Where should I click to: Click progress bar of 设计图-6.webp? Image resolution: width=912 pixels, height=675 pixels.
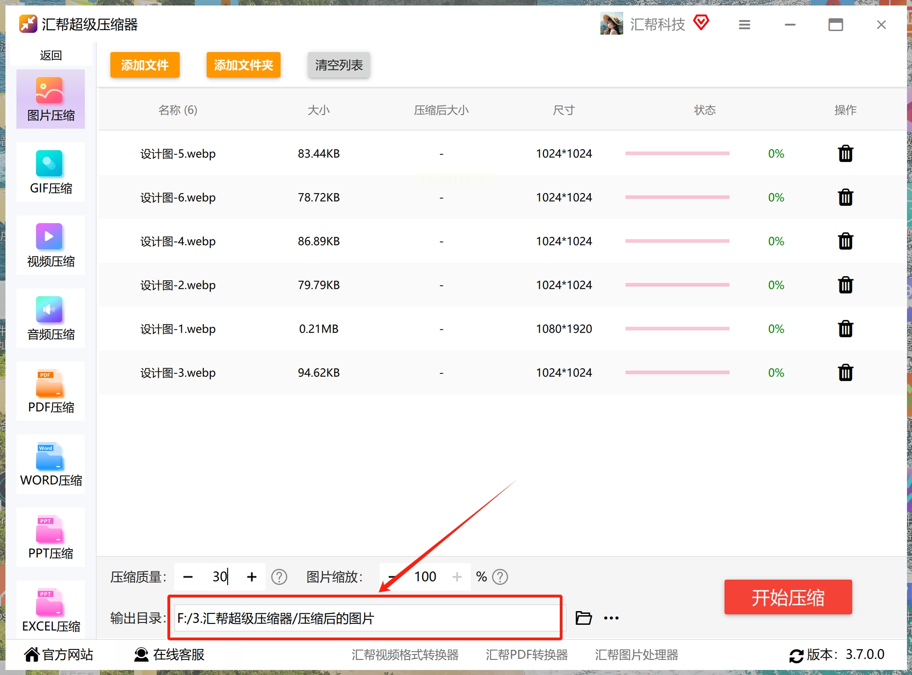[x=677, y=197]
